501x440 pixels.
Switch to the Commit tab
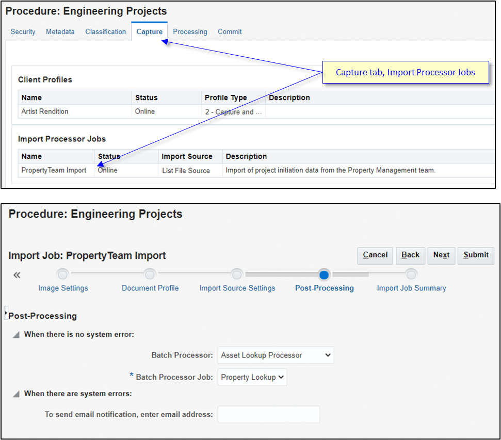[230, 31]
